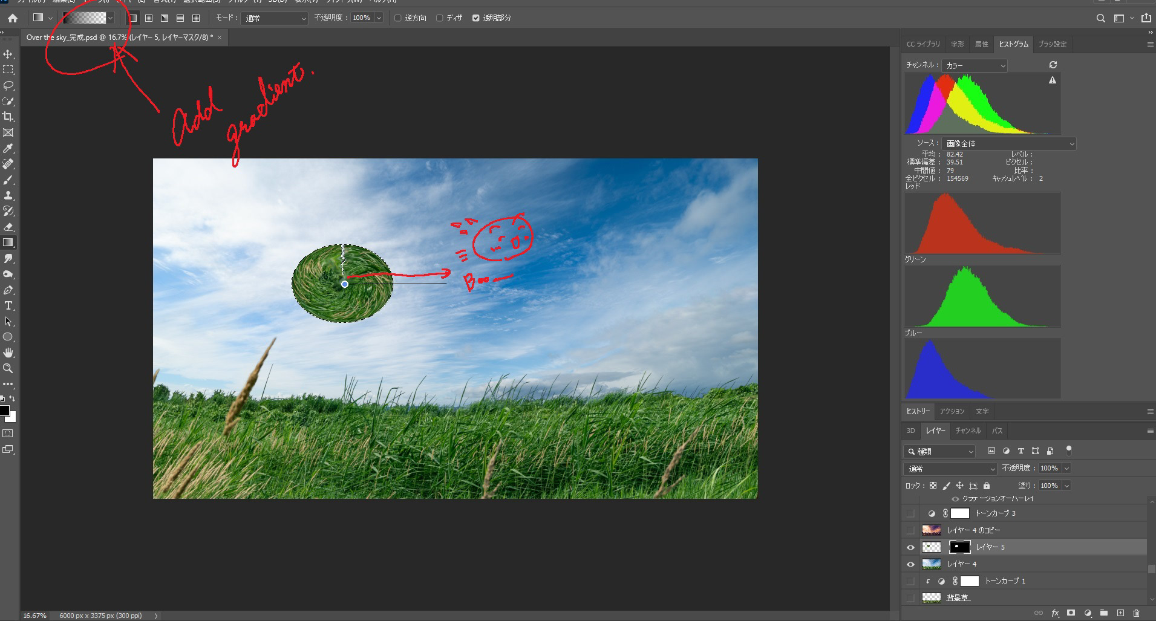
Task: Switch to the チャンネル tab in Layers group
Action: tap(968, 431)
